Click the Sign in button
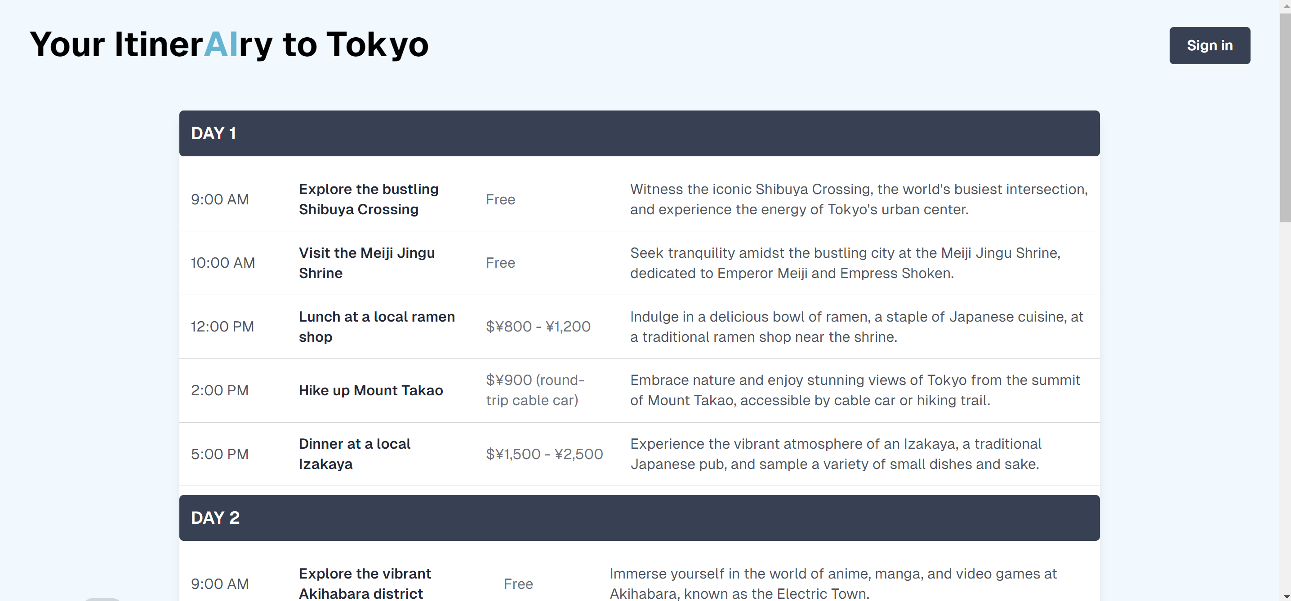Viewport: 1291px width, 601px height. (1209, 45)
